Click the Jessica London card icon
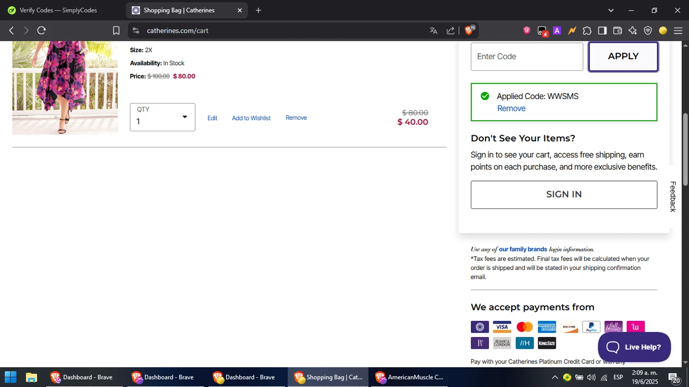 click(x=502, y=343)
